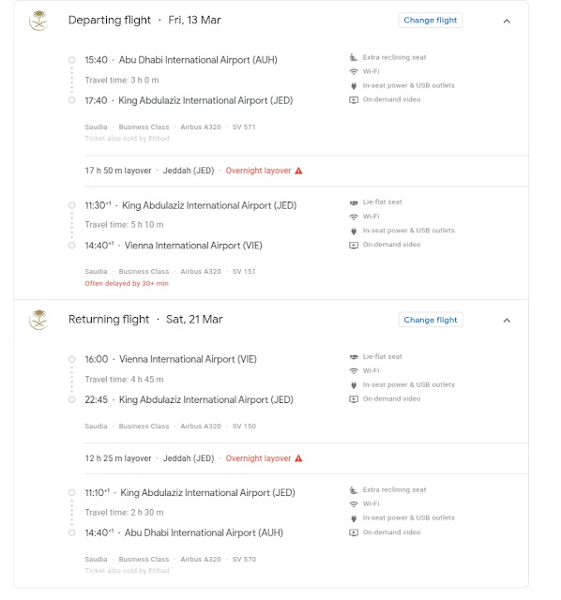The width and height of the screenshot is (561, 600).
Task: Click the Saudia logo beside Returning flight
Action: [38, 320]
